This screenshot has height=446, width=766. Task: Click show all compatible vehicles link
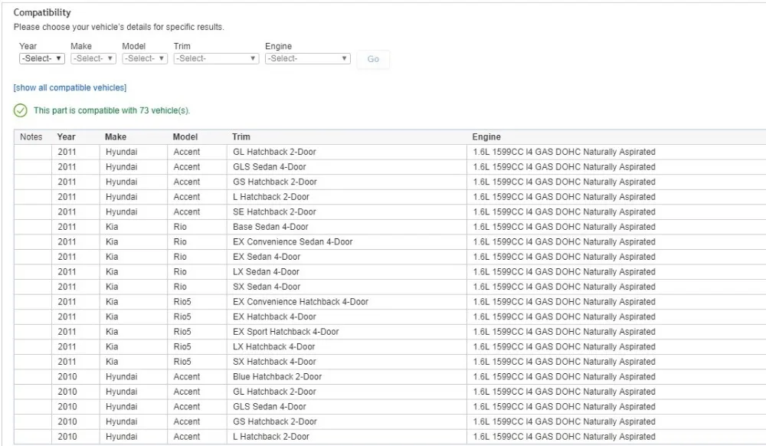pos(70,87)
